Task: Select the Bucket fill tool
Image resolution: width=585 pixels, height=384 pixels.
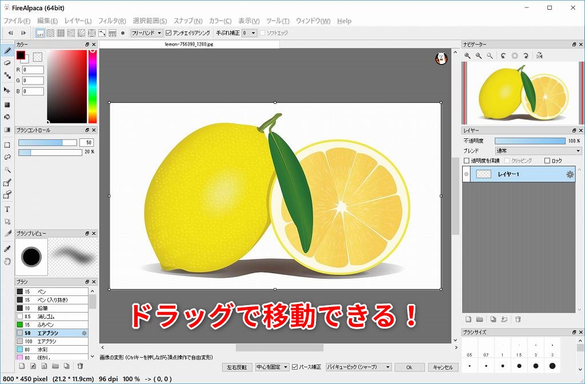Action: point(7,117)
